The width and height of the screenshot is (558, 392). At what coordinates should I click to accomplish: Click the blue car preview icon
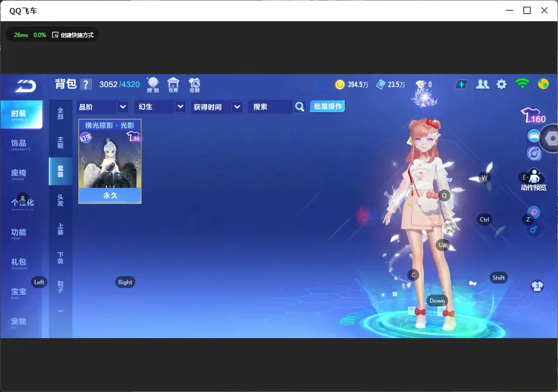pyautogui.click(x=534, y=136)
